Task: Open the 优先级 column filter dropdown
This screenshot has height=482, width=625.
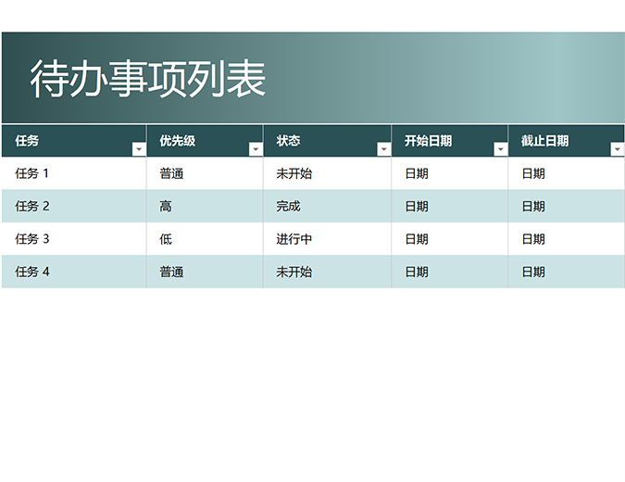Action: (x=256, y=149)
